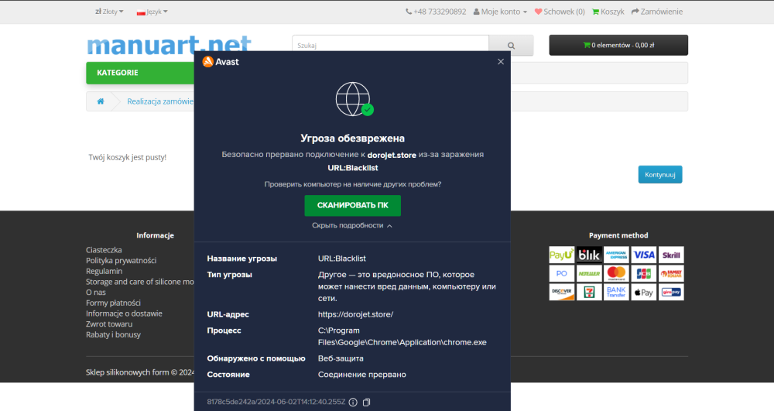Open Zwrot towaru footer link
Image resolution: width=774 pixels, height=411 pixels.
pos(109,324)
